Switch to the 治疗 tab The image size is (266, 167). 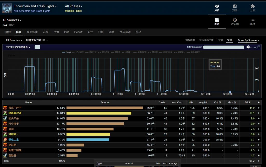point(45,32)
